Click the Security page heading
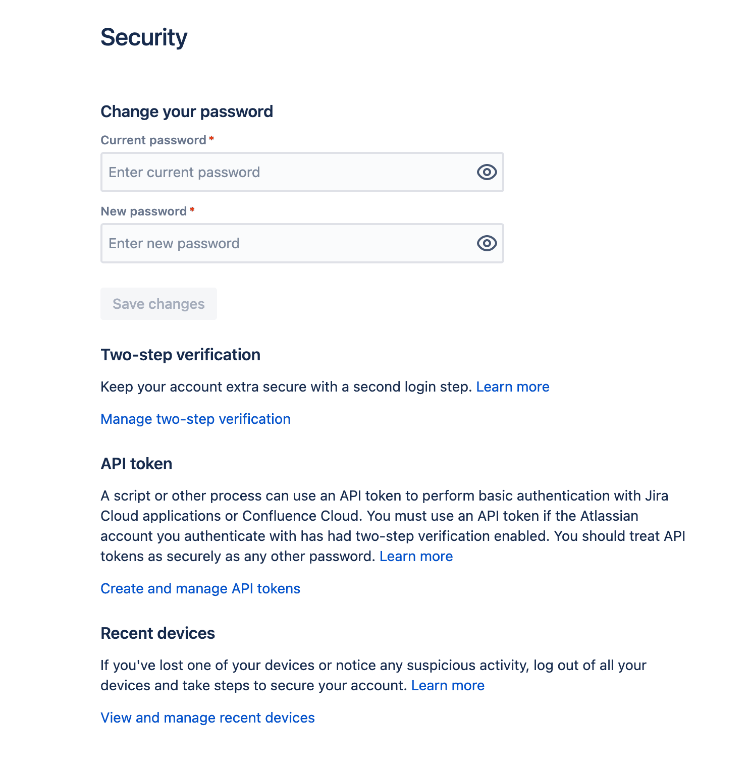 tap(144, 38)
